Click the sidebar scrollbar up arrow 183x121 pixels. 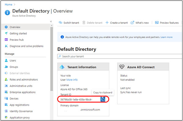[x=52, y=25]
